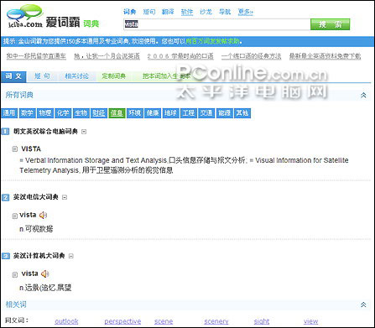Select 词典 in the top navigation
Image resolution: width=375 pixels, height=328 pixels.
130,12
